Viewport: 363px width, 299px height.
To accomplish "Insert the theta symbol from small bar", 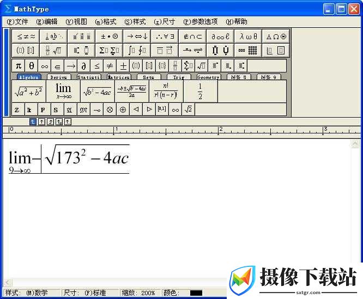I will (x=32, y=66).
